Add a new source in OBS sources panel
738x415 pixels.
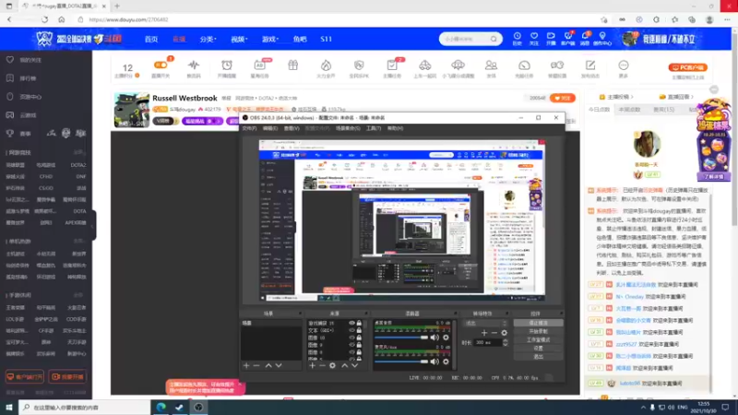click(312, 365)
